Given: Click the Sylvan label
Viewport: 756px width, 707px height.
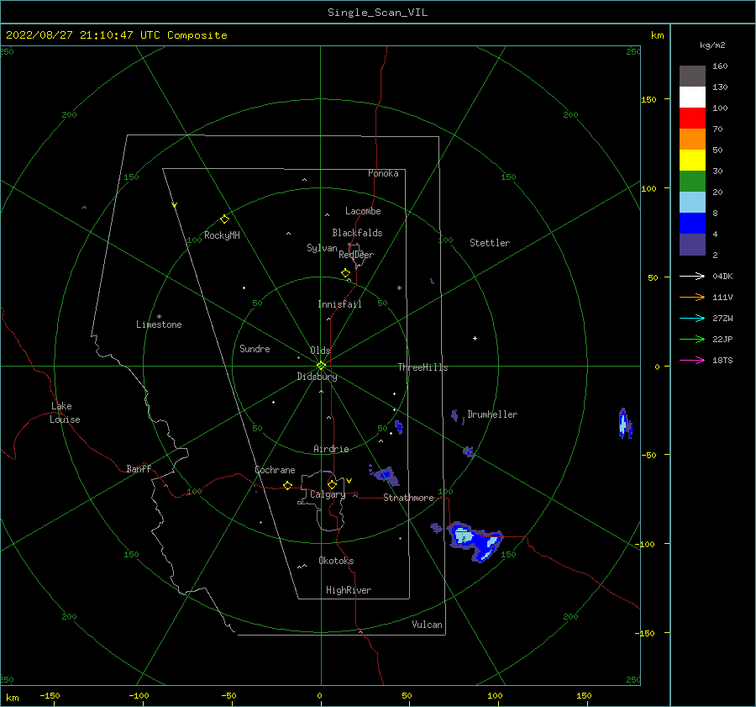Looking at the screenshot, I should pyautogui.click(x=322, y=248).
